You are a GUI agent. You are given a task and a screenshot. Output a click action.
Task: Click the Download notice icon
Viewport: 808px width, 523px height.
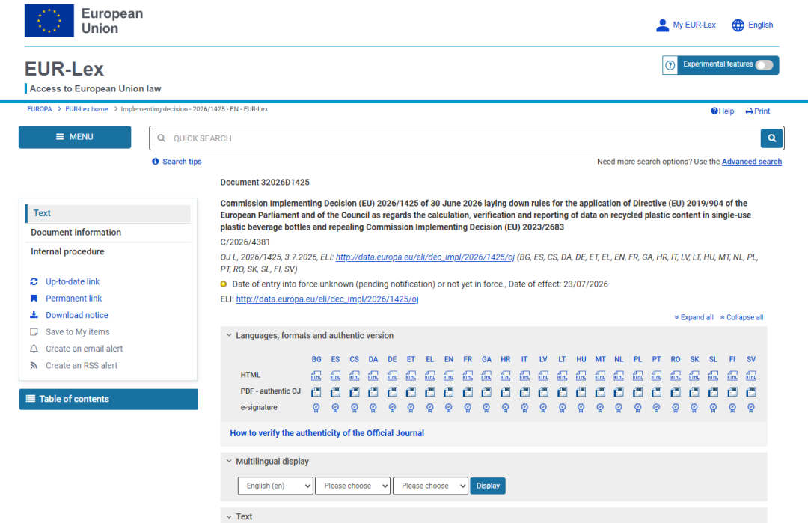point(34,315)
